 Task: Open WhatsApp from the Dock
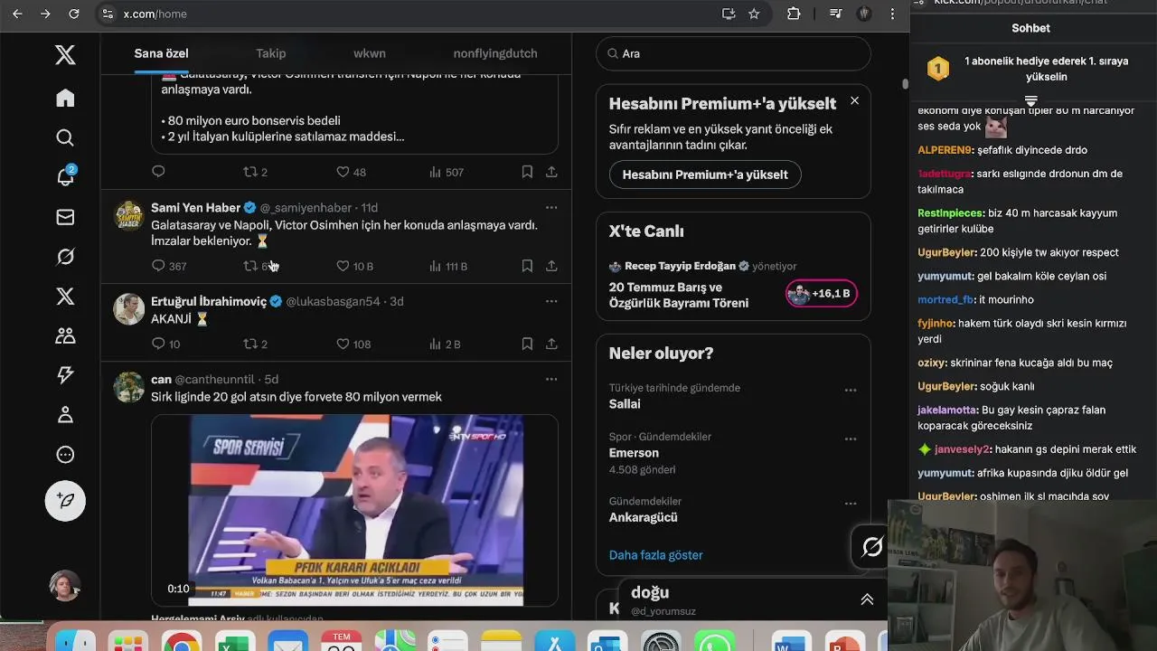[x=715, y=640]
